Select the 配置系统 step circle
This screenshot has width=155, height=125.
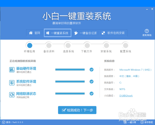[126, 45]
